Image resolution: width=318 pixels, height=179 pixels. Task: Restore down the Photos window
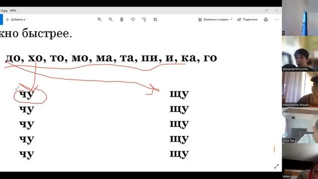[x=266, y=10]
